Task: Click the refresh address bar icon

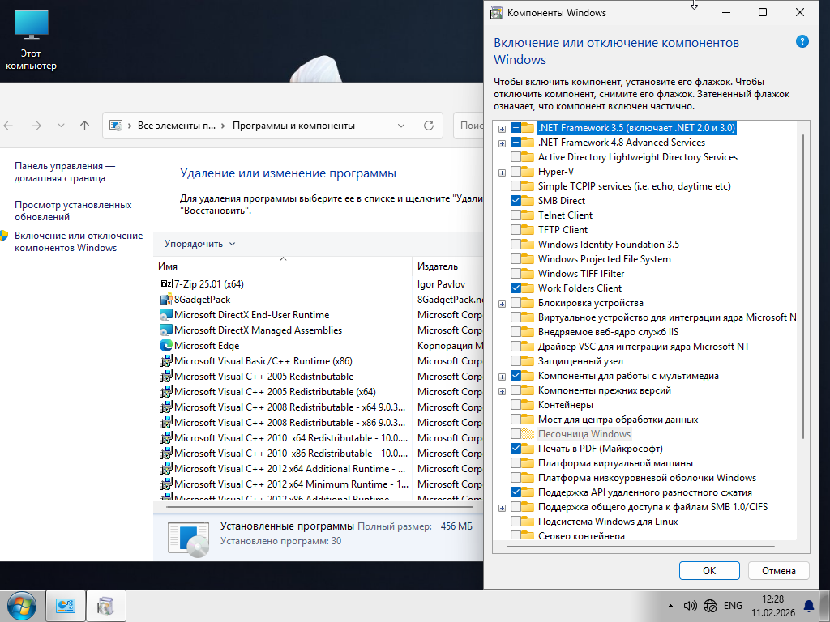Action: point(429,126)
